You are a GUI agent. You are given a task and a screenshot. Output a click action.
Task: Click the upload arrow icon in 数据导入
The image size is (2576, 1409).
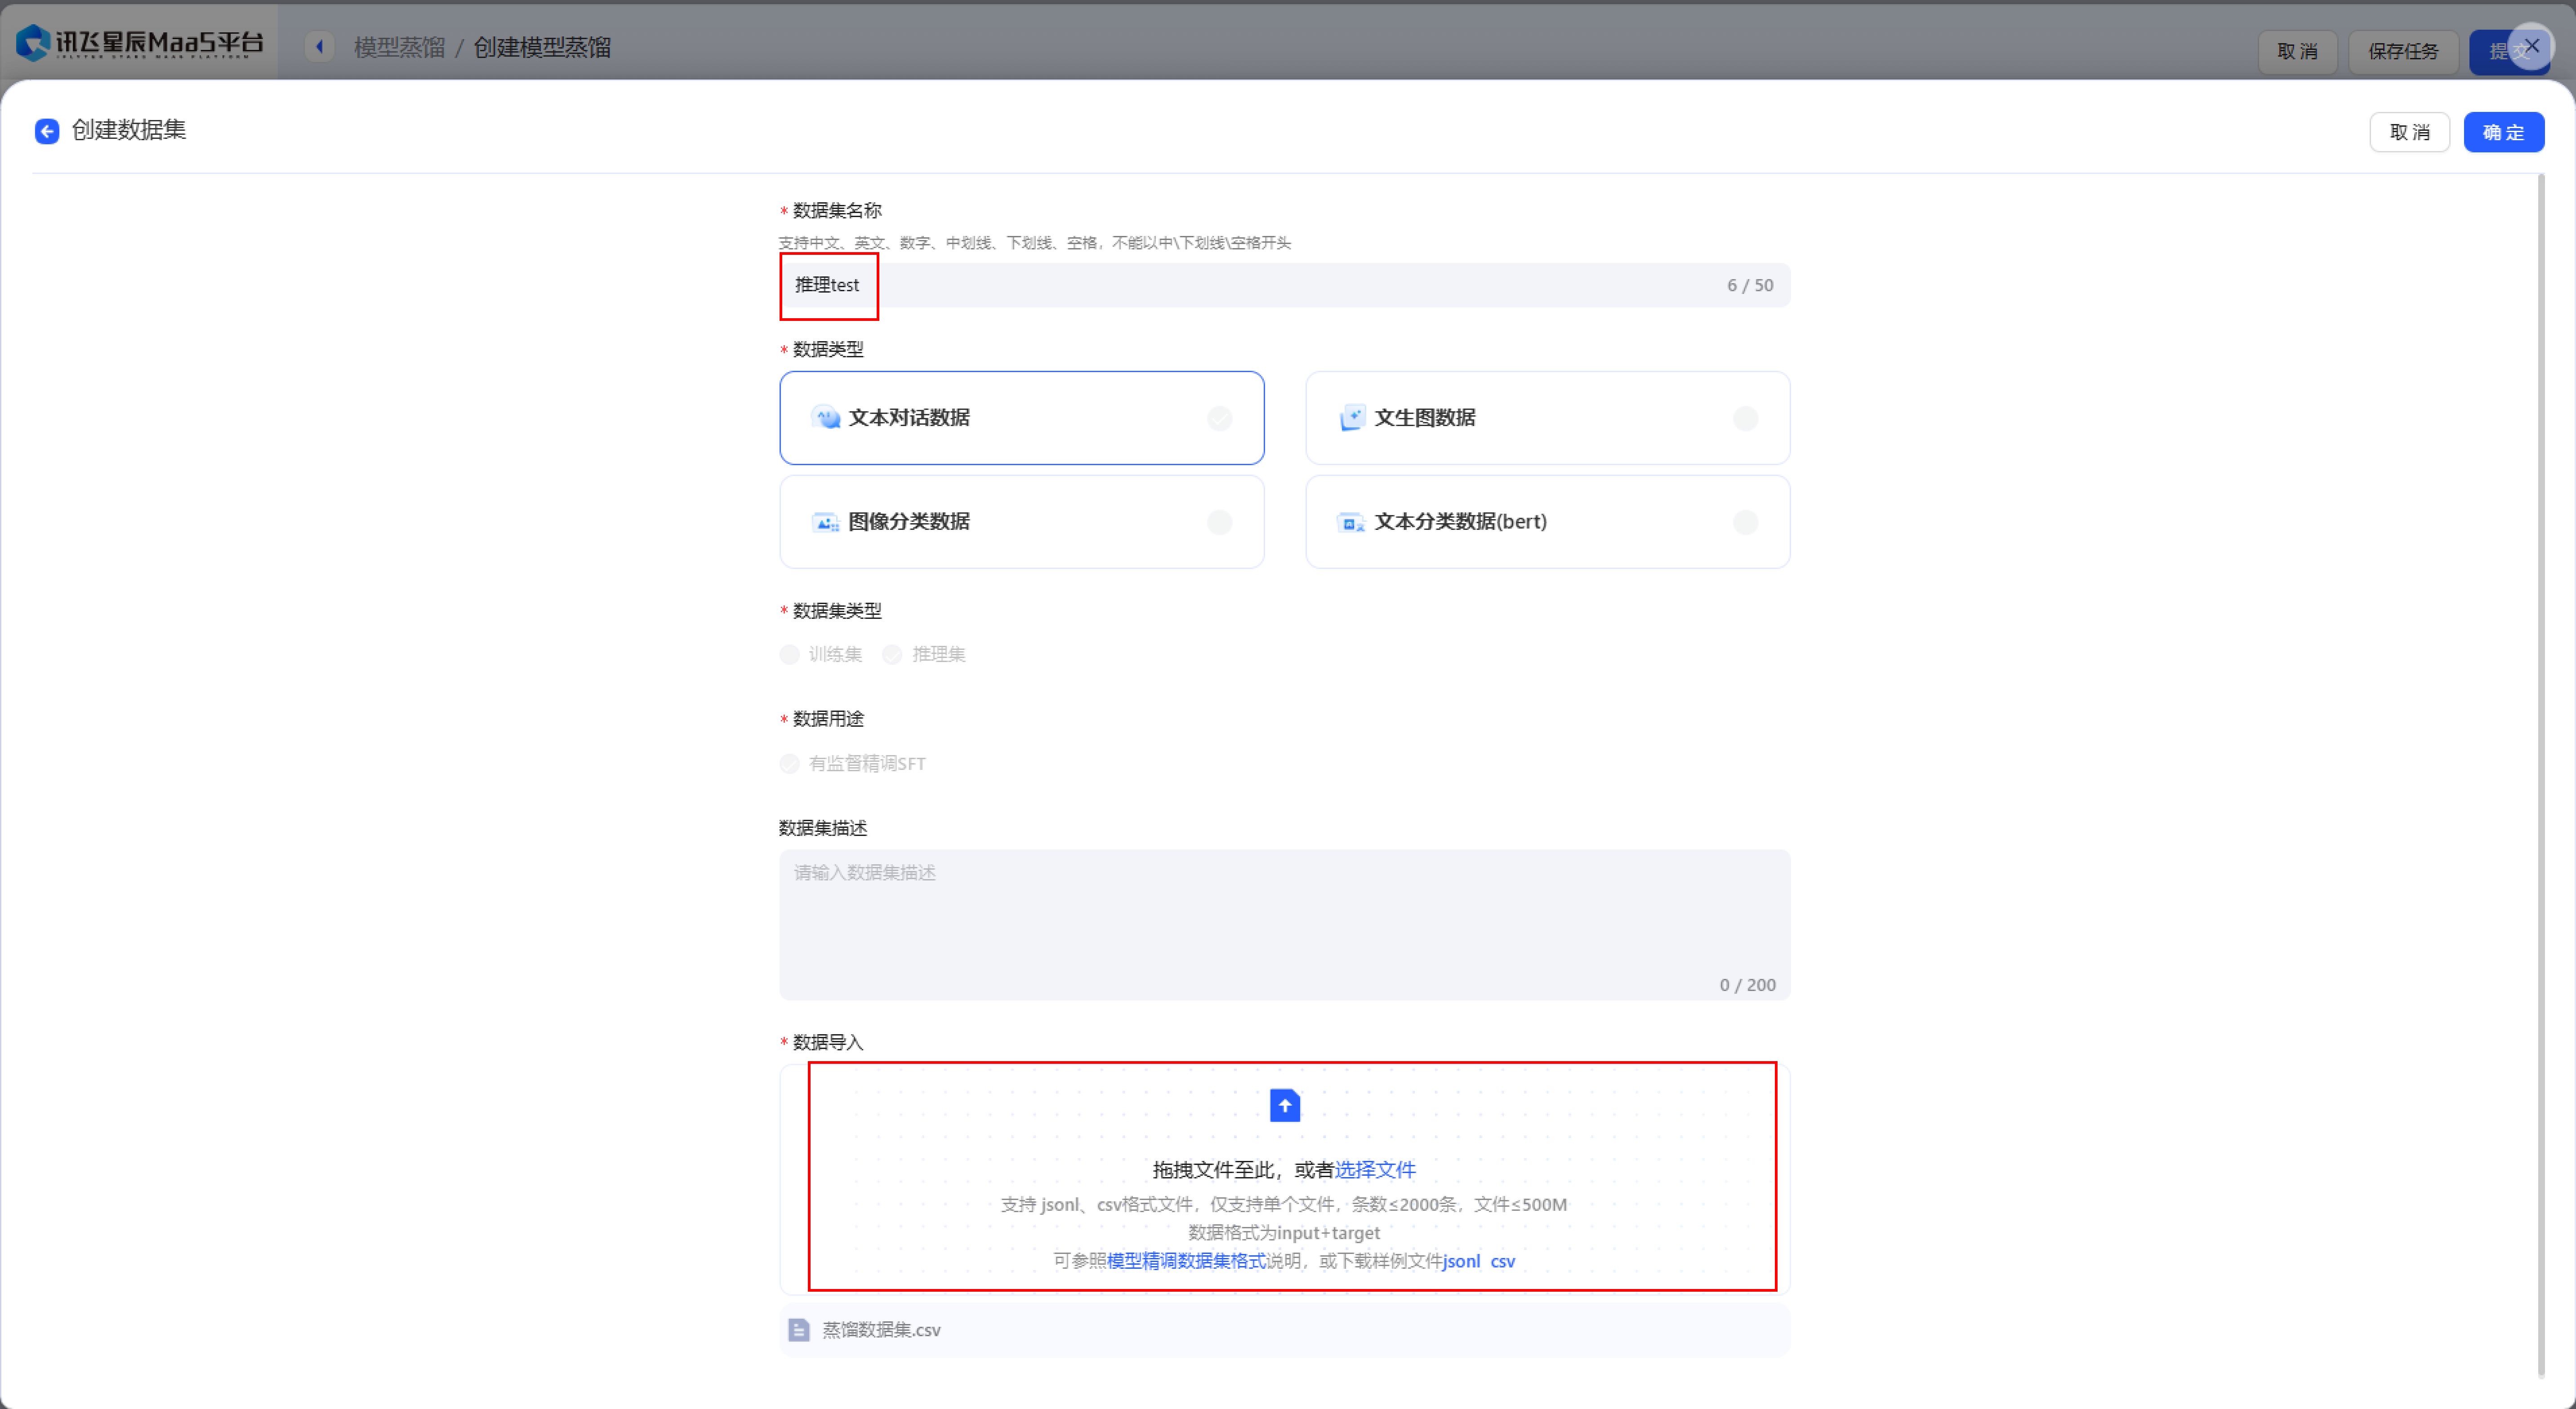(x=1284, y=1105)
